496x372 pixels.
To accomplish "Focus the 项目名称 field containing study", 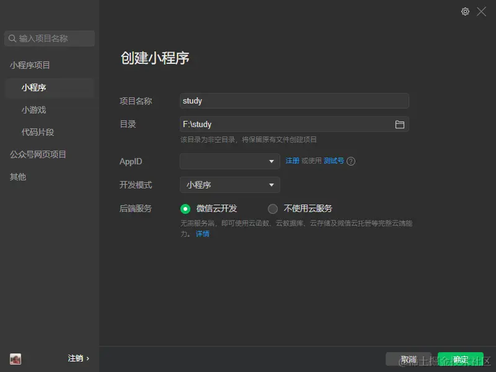I will [x=294, y=101].
